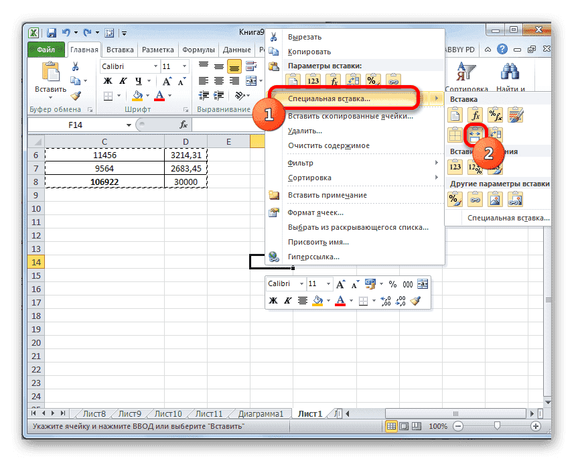
Task: Open the font size dropdown
Action: [183, 66]
